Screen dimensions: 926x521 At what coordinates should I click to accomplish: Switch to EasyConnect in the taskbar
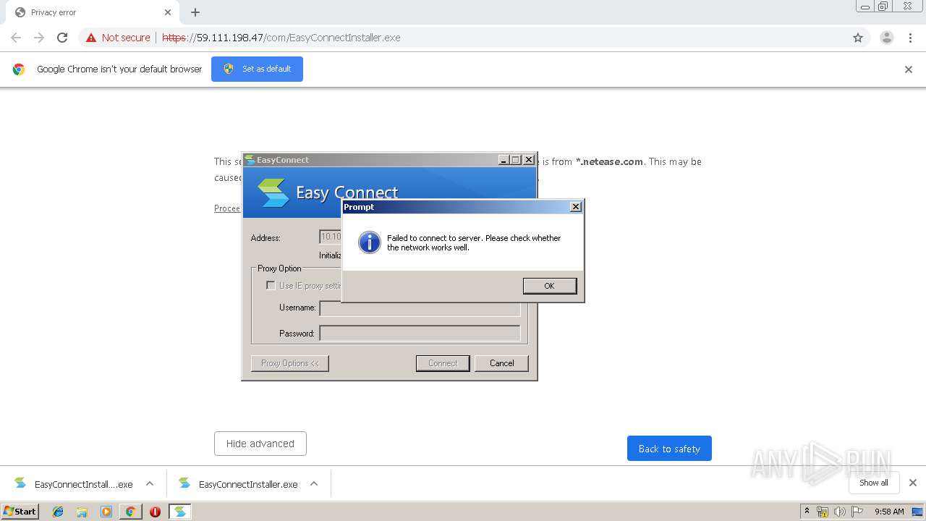tap(179, 512)
